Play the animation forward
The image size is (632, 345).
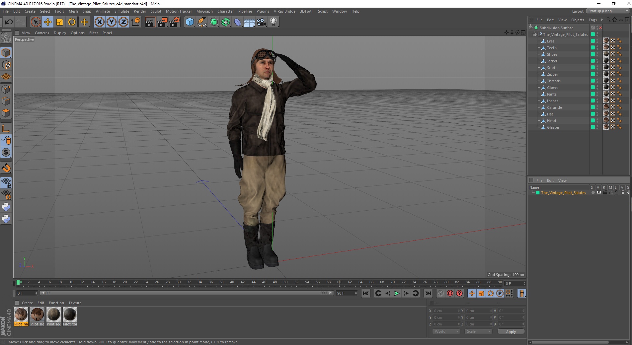(397, 293)
